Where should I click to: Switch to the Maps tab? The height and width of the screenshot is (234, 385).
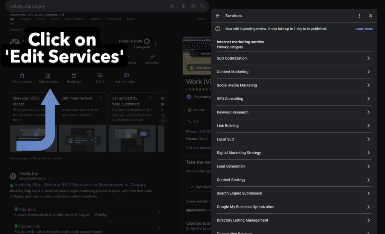(55, 19)
